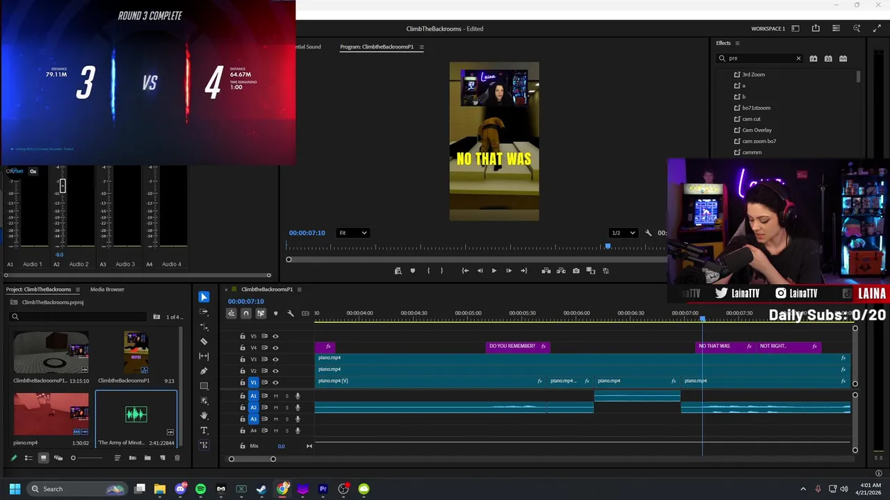Select the Type tool
This screenshot has width=890, height=500.
(204, 431)
